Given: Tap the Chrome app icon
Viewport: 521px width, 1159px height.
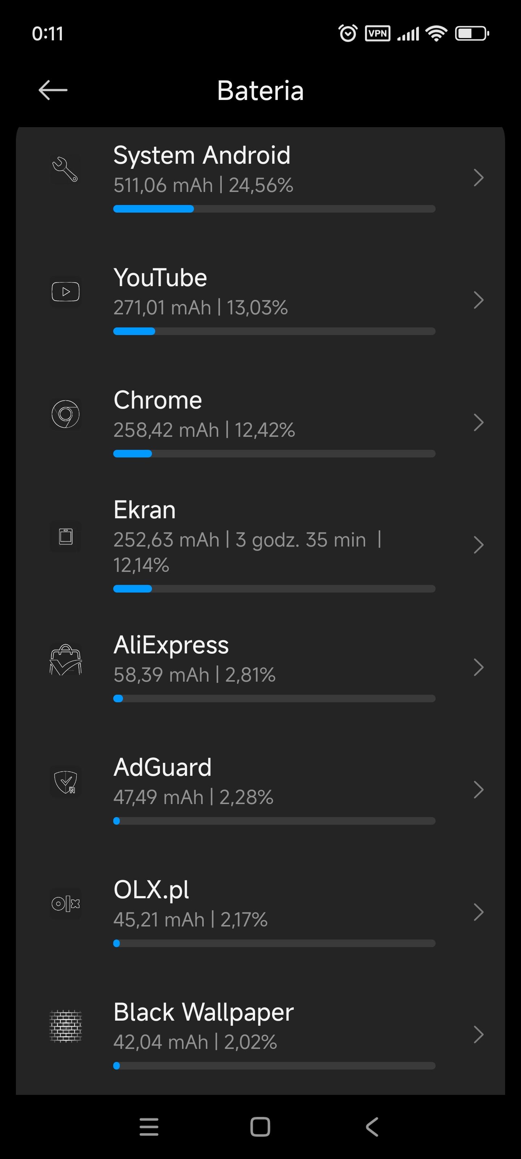Looking at the screenshot, I should [x=65, y=414].
